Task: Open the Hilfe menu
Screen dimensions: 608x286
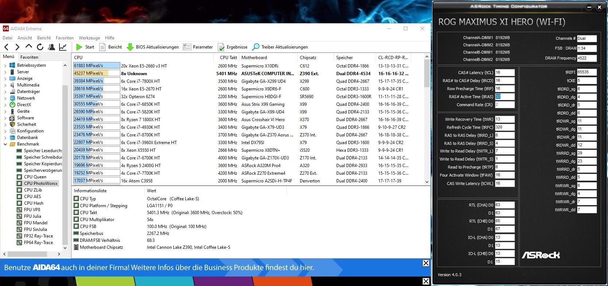Action: coord(109,38)
